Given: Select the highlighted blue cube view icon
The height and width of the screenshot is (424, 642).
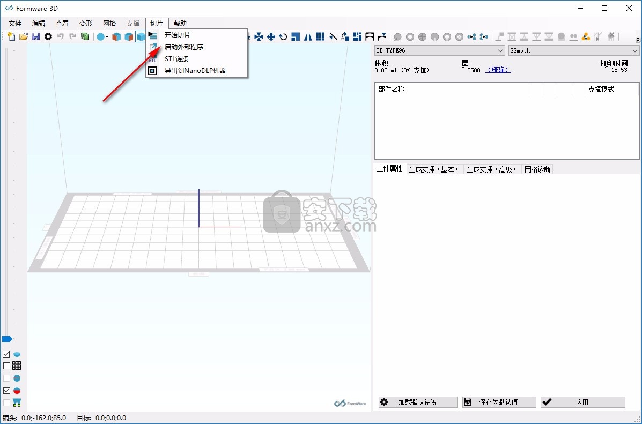Looking at the screenshot, I should click(141, 37).
